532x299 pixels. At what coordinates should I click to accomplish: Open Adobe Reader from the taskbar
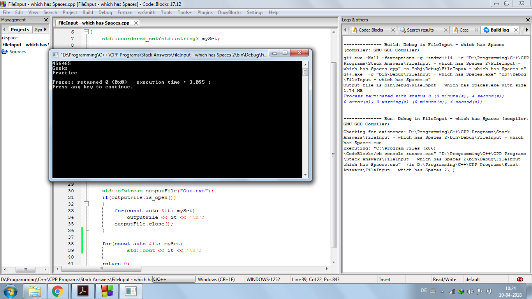pyautogui.click(x=82, y=291)
